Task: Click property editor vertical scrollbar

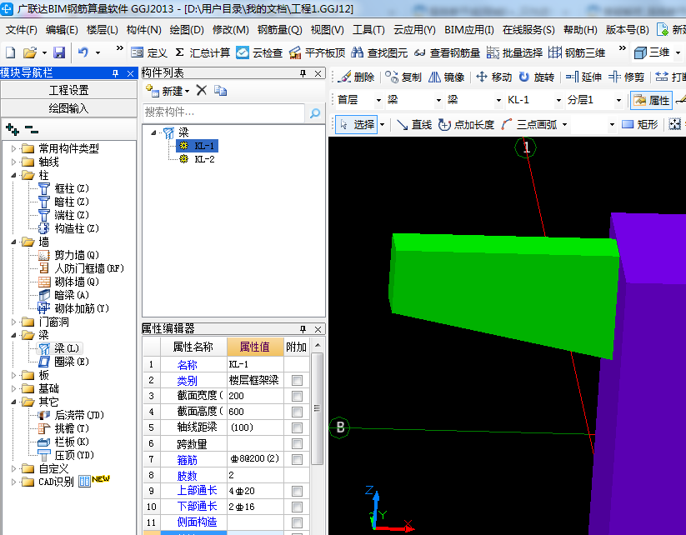Action: click(x=318, y=409)
